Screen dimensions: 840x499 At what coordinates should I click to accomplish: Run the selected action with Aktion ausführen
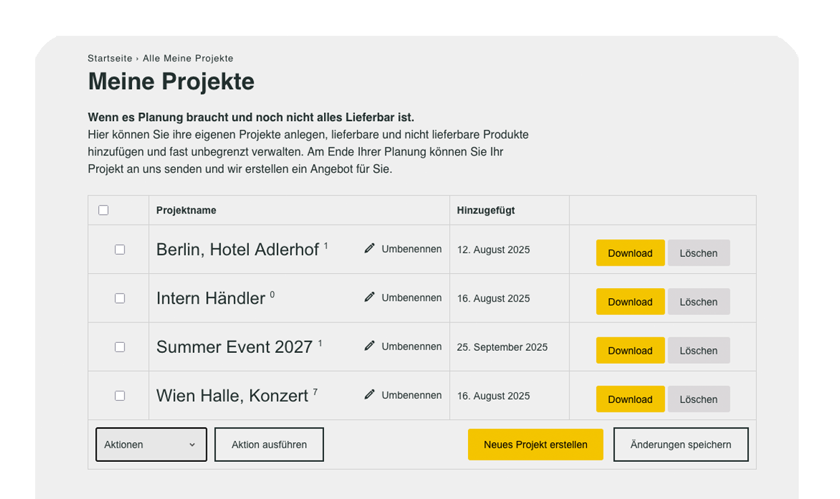(x=269, y=444)
